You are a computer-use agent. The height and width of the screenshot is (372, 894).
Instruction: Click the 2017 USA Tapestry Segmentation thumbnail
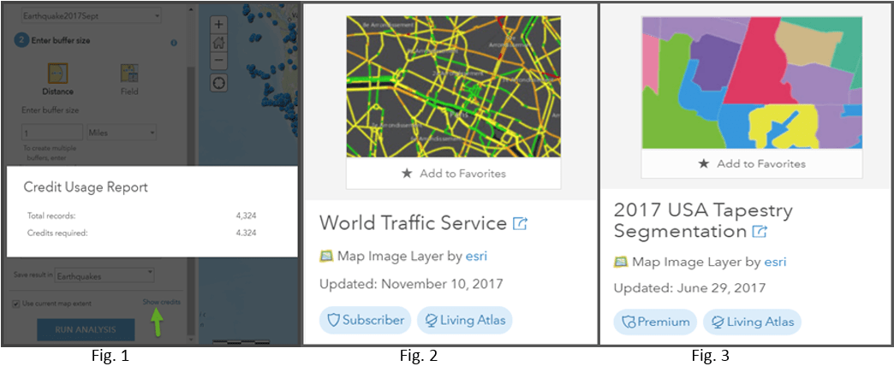coord(752,83)
